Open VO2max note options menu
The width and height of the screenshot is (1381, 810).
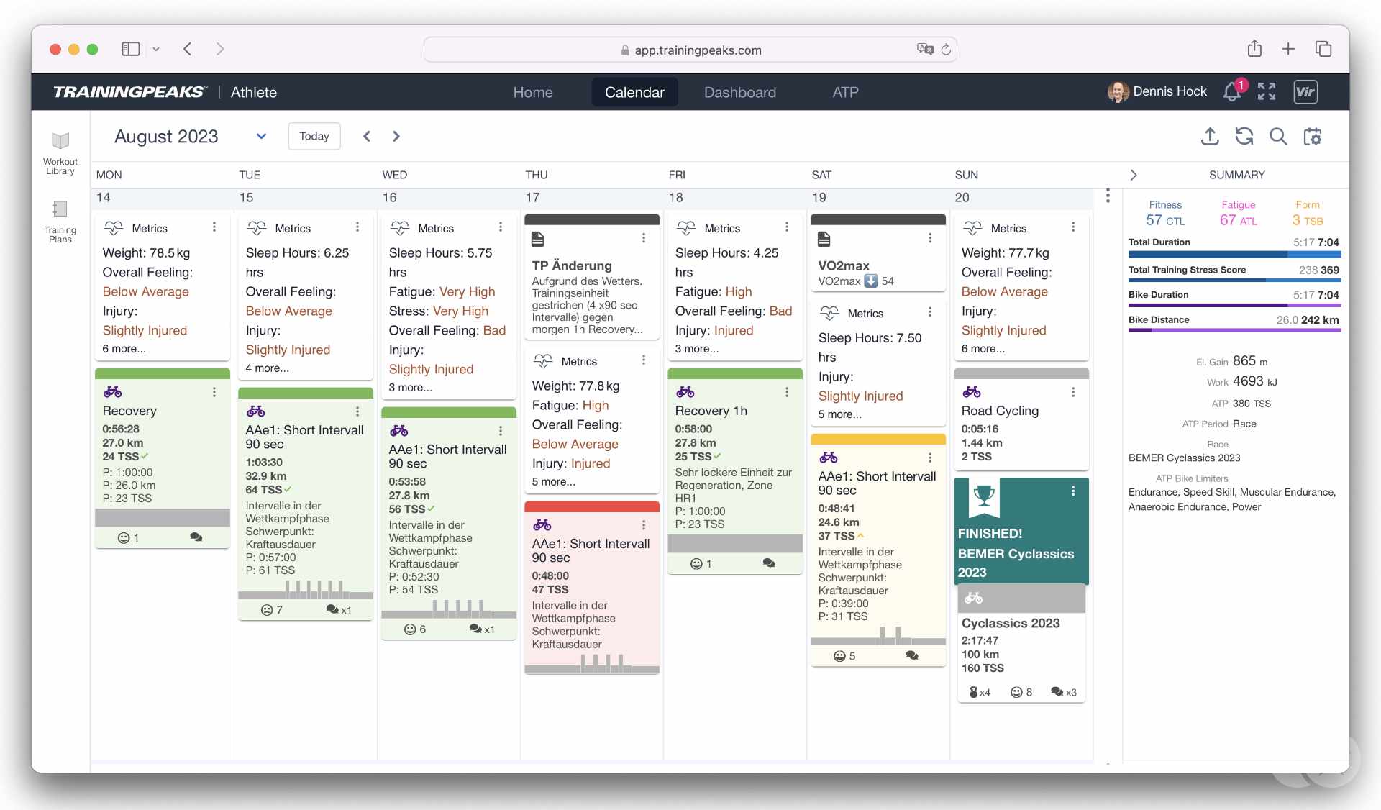coord(930,238)
